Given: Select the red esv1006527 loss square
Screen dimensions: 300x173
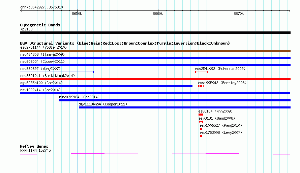Looking at the screenshot, I should pyautogui.click(x=201, y=129).
